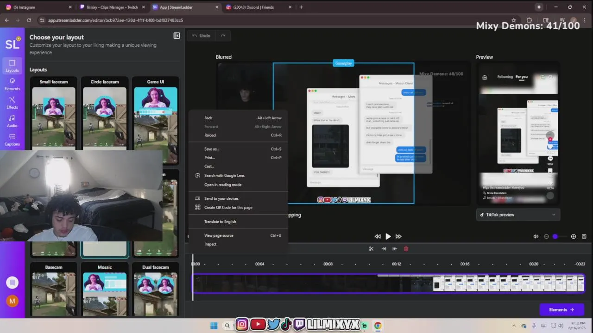Screen dimensions: 593x333
Task: Click the purple square icon above avatar
Action: pyautogui.click(x=12, y=282)
